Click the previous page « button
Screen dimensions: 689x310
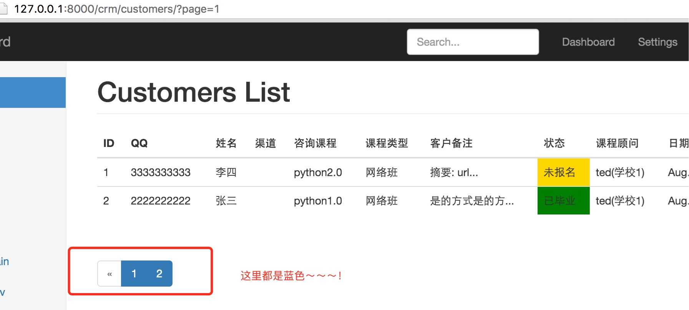point(110,274)
